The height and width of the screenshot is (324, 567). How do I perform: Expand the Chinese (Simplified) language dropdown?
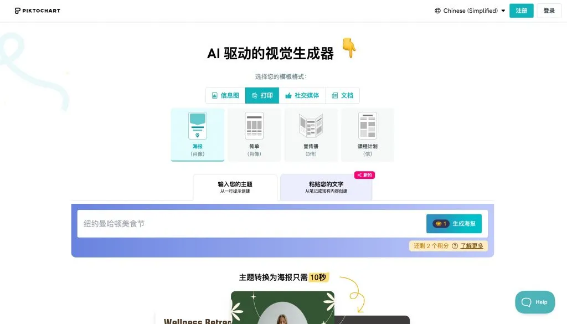pos(470,11)
